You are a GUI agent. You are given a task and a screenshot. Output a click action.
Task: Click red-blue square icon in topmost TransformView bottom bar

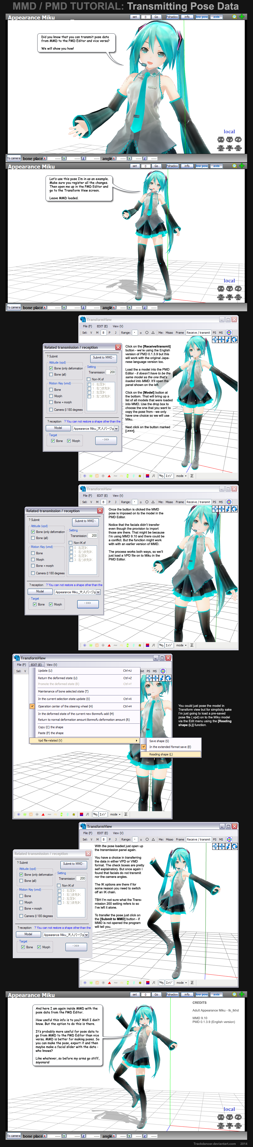(148, 476)
